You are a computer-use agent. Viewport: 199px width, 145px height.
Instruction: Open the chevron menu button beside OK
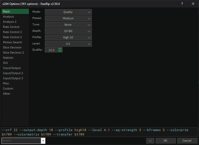click(150, 141)
